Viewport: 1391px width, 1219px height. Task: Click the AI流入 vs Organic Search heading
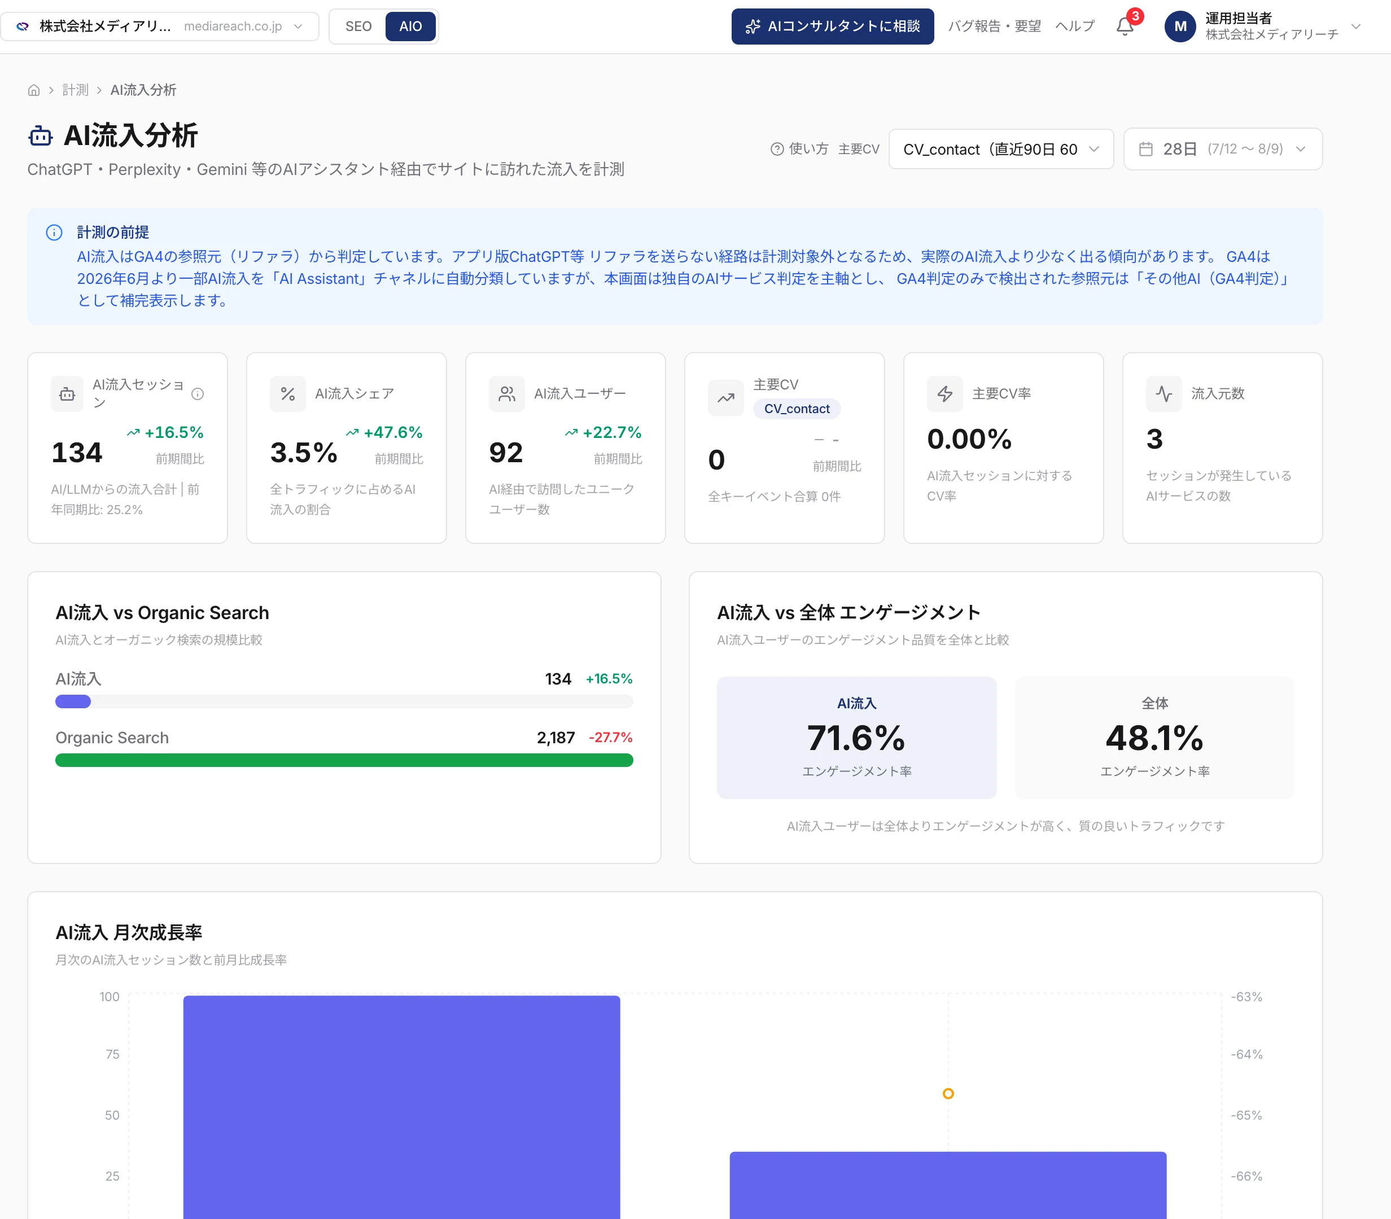pos(163,613)
